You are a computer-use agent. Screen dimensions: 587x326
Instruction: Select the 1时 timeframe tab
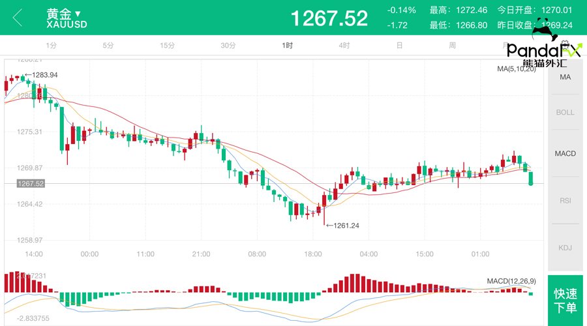coord(288,46)
